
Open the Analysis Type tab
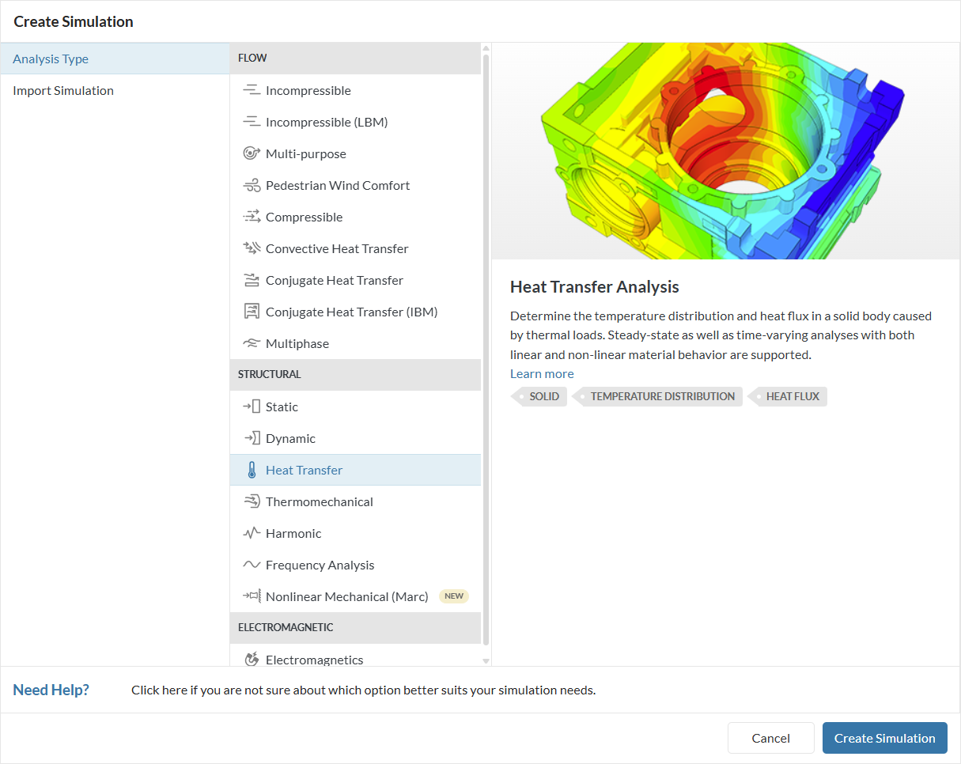pos(51,59)
